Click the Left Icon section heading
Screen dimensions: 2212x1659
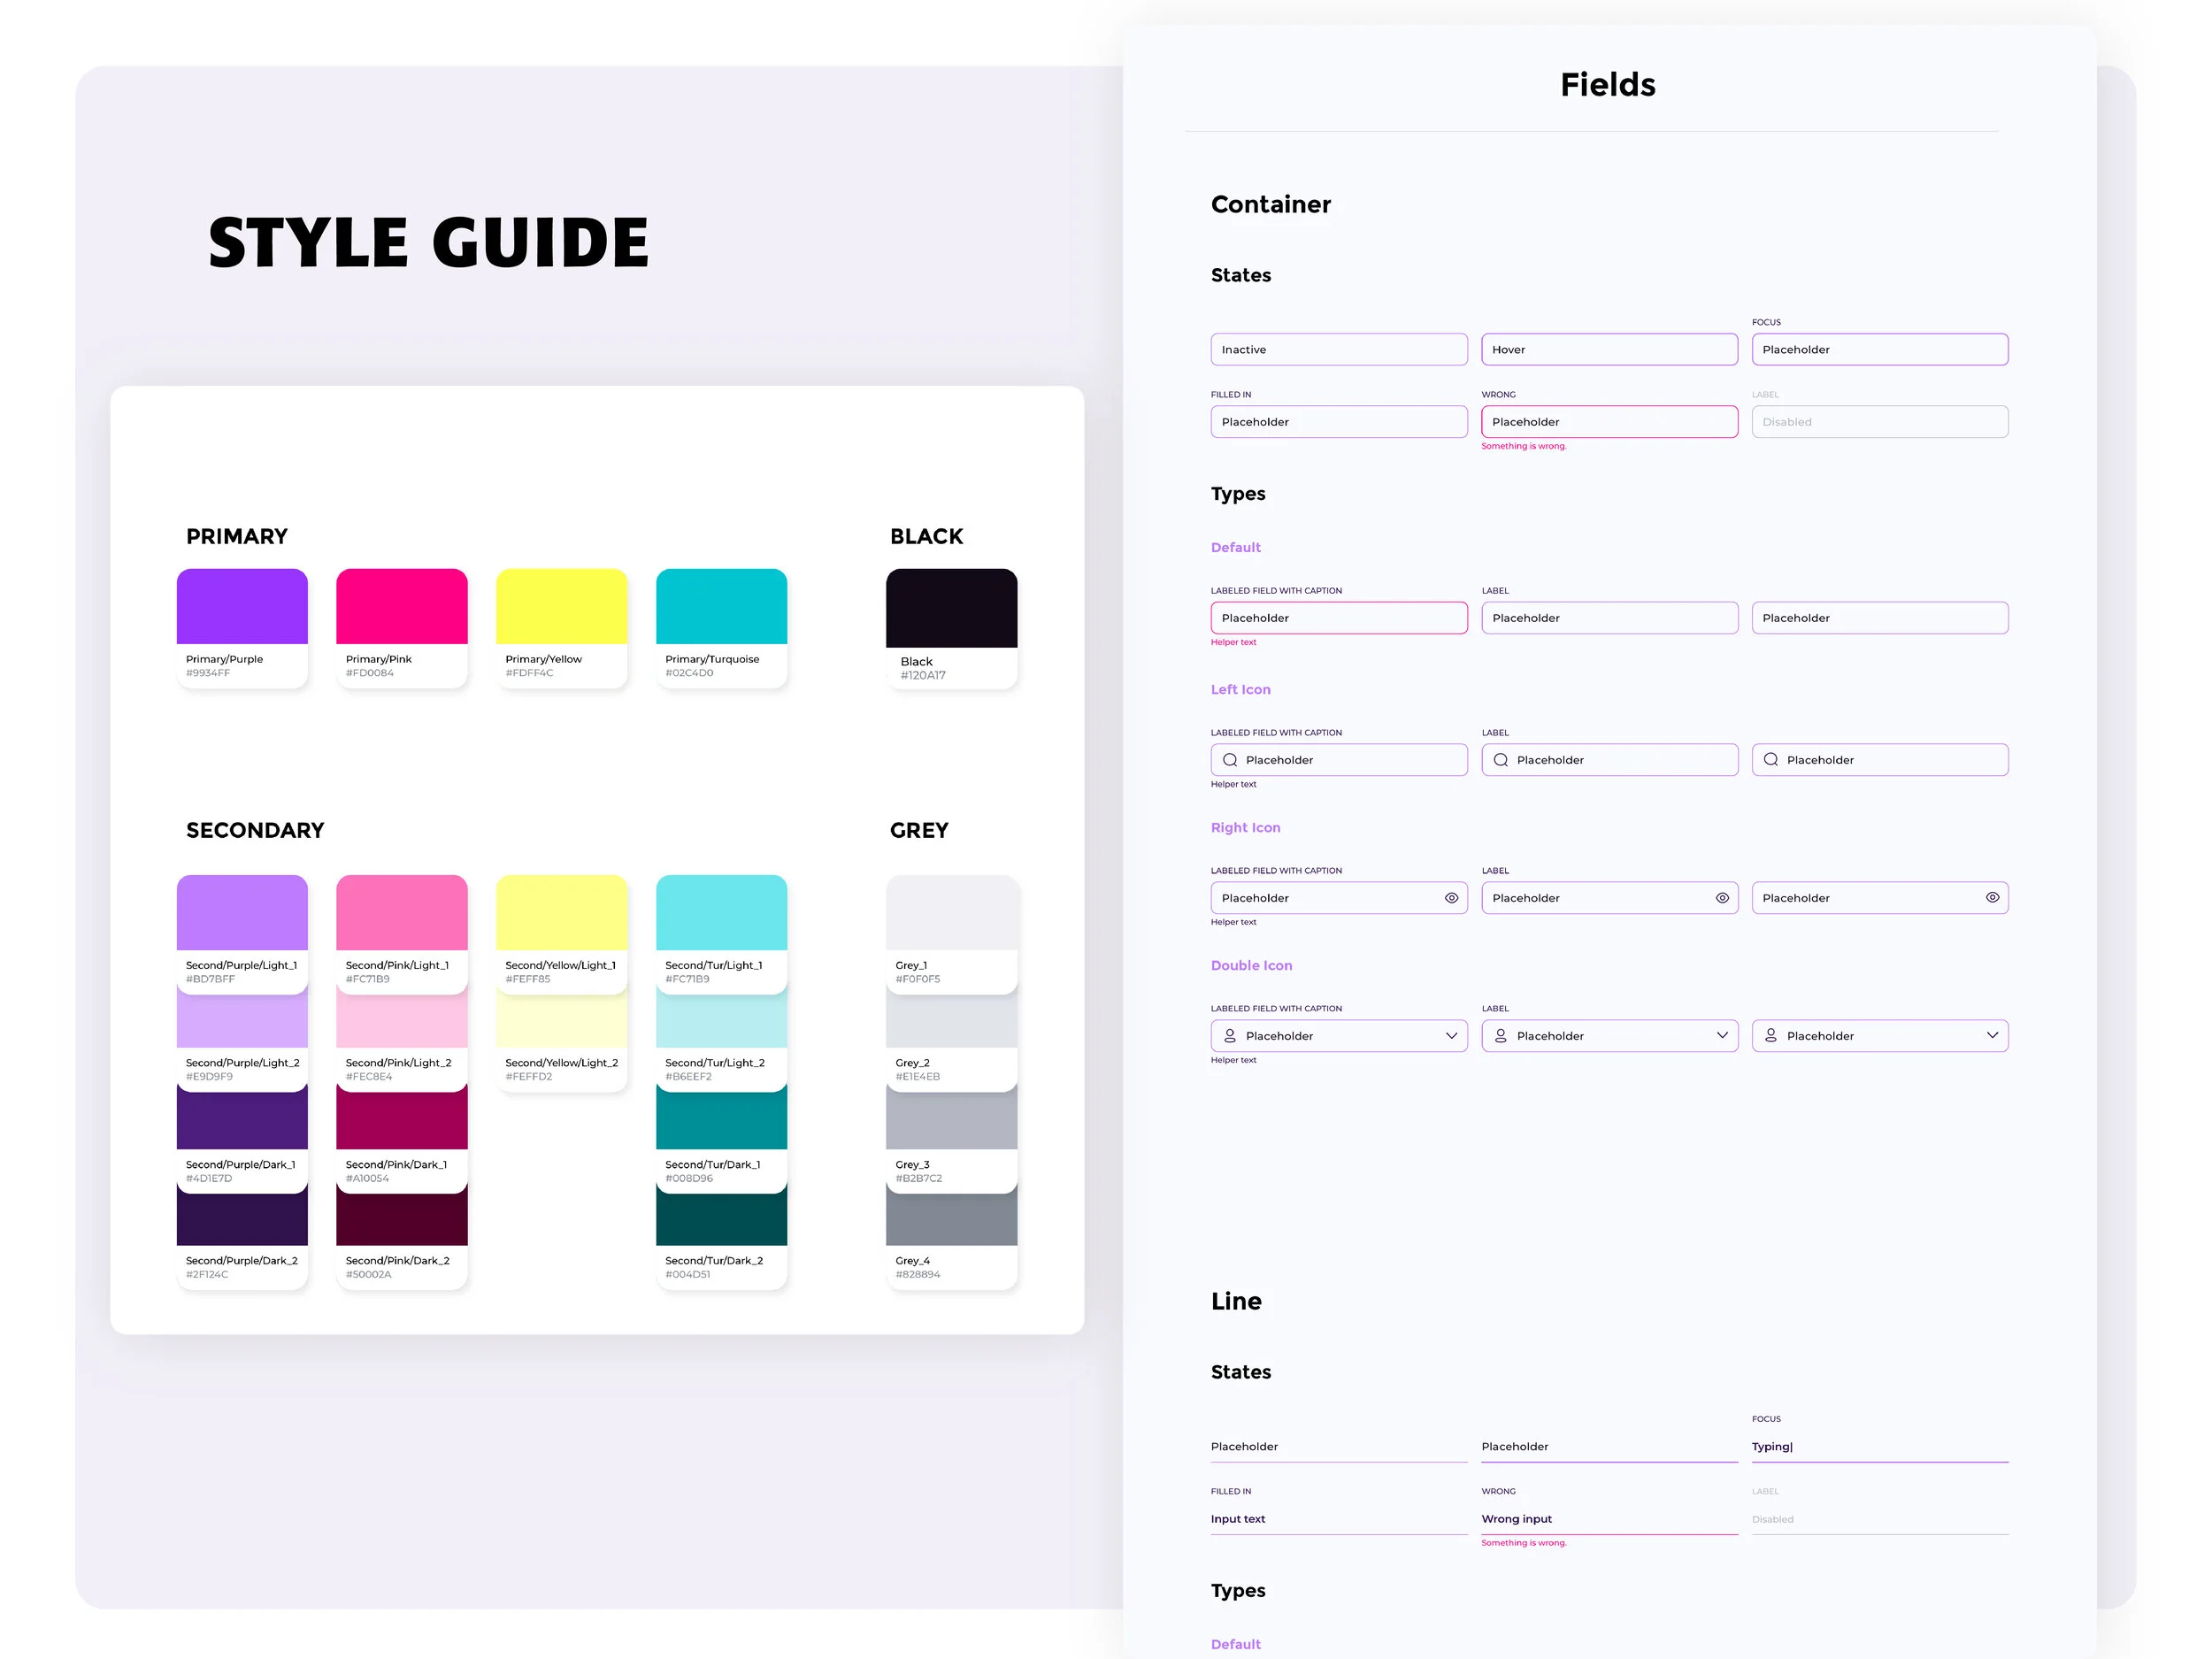[x=1241, y=689]
